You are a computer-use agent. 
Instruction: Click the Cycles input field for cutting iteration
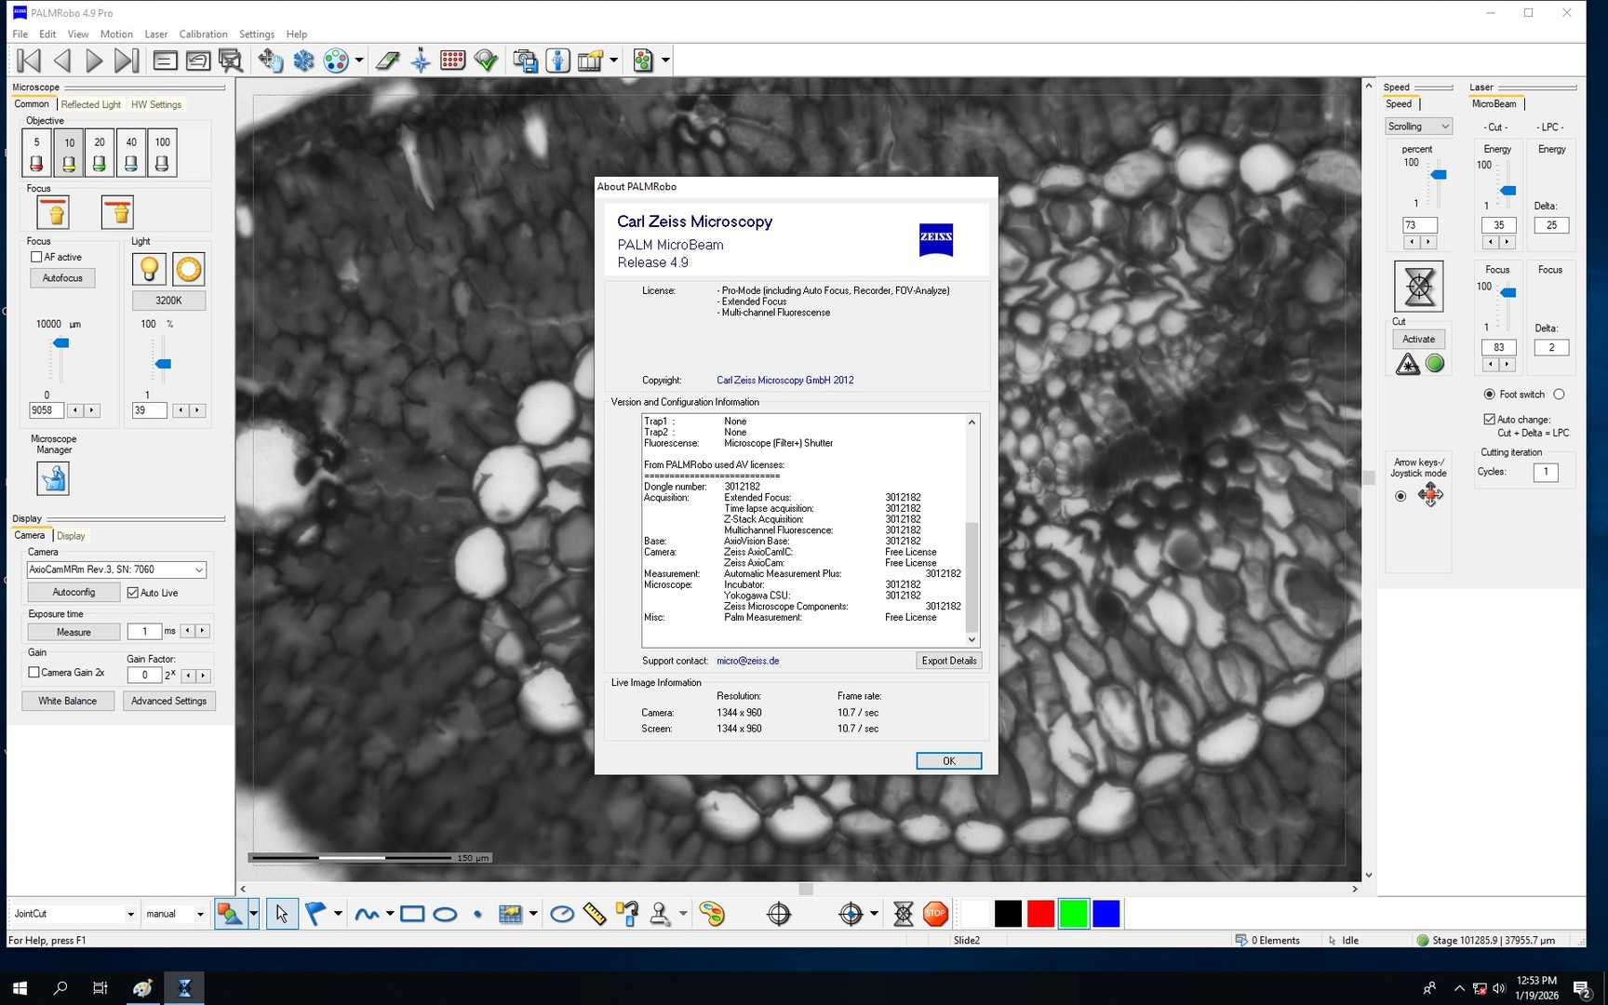pyautogui.click(x=1546, y=472)
